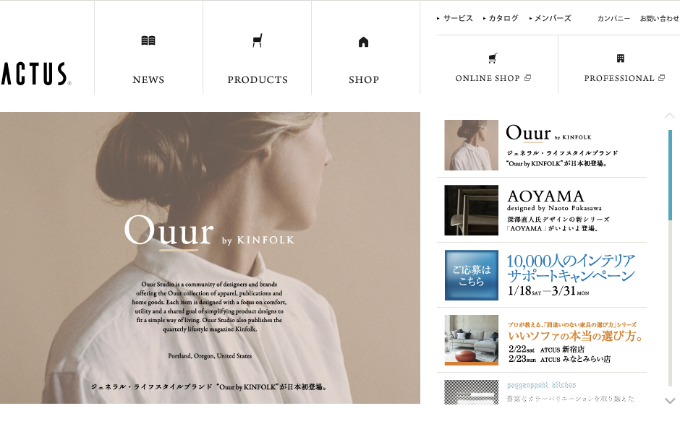Open the Ouur by KINFOLK sidebar title
The height and width of the screenshot is (424, 680).
[548, 133]
